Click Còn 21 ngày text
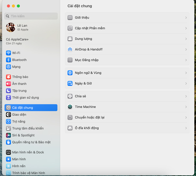This screenshot has height=176, width=196. click(14, 43)
